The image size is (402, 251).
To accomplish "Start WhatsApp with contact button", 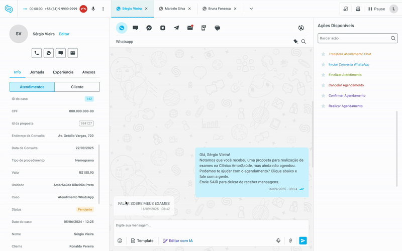I will 49,53.
